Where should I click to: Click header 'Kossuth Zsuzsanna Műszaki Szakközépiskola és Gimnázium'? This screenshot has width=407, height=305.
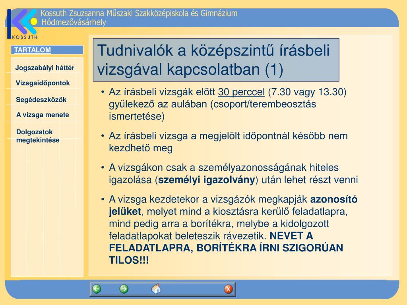[x=139, y=13]
